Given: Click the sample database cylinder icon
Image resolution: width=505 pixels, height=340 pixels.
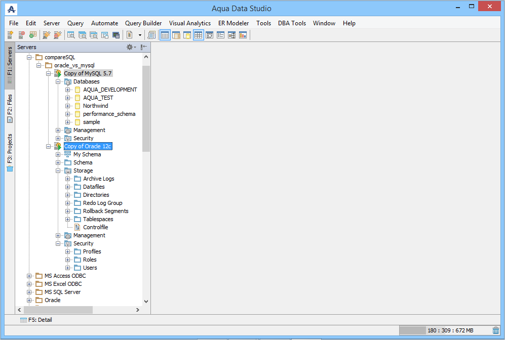Looking at the screenshot, I should tap(77, 122).
